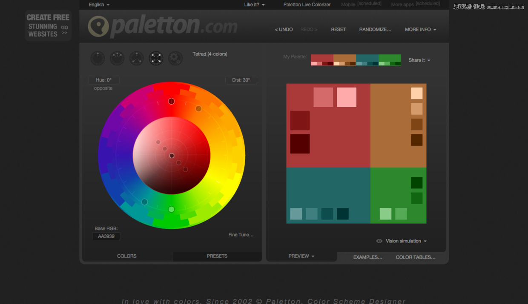Image resolution: width=528 pixels, height=304 pixels.
Task: Click the darkest green swatch in the green area
Action: (416, 182)
